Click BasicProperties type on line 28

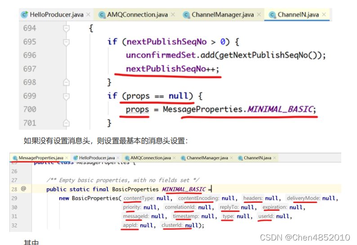pyautogui.click(x=135, y=189)
